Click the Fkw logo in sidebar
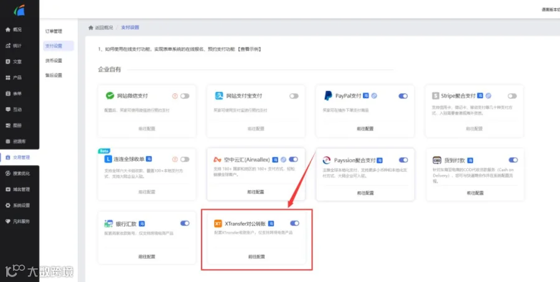 [19, 10]
